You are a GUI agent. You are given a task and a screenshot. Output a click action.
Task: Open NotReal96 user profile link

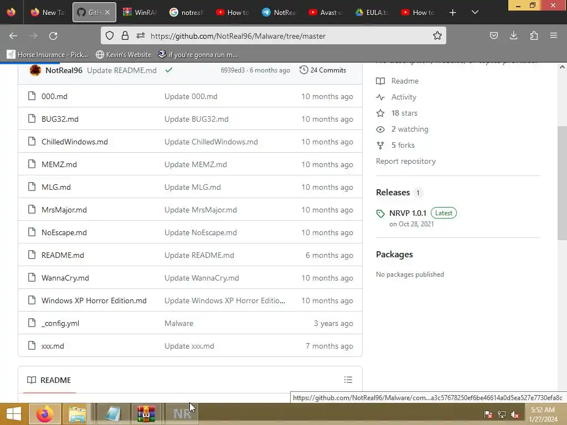[x=64, y=70]
